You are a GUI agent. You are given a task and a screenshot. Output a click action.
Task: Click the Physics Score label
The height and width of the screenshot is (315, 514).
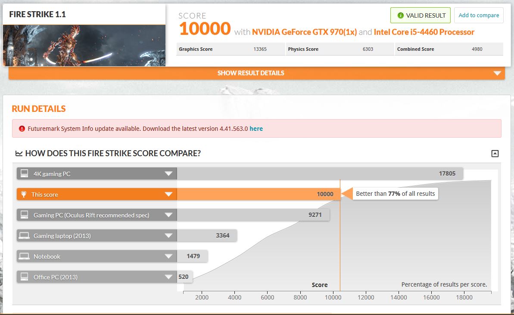(x=303, y=49)
